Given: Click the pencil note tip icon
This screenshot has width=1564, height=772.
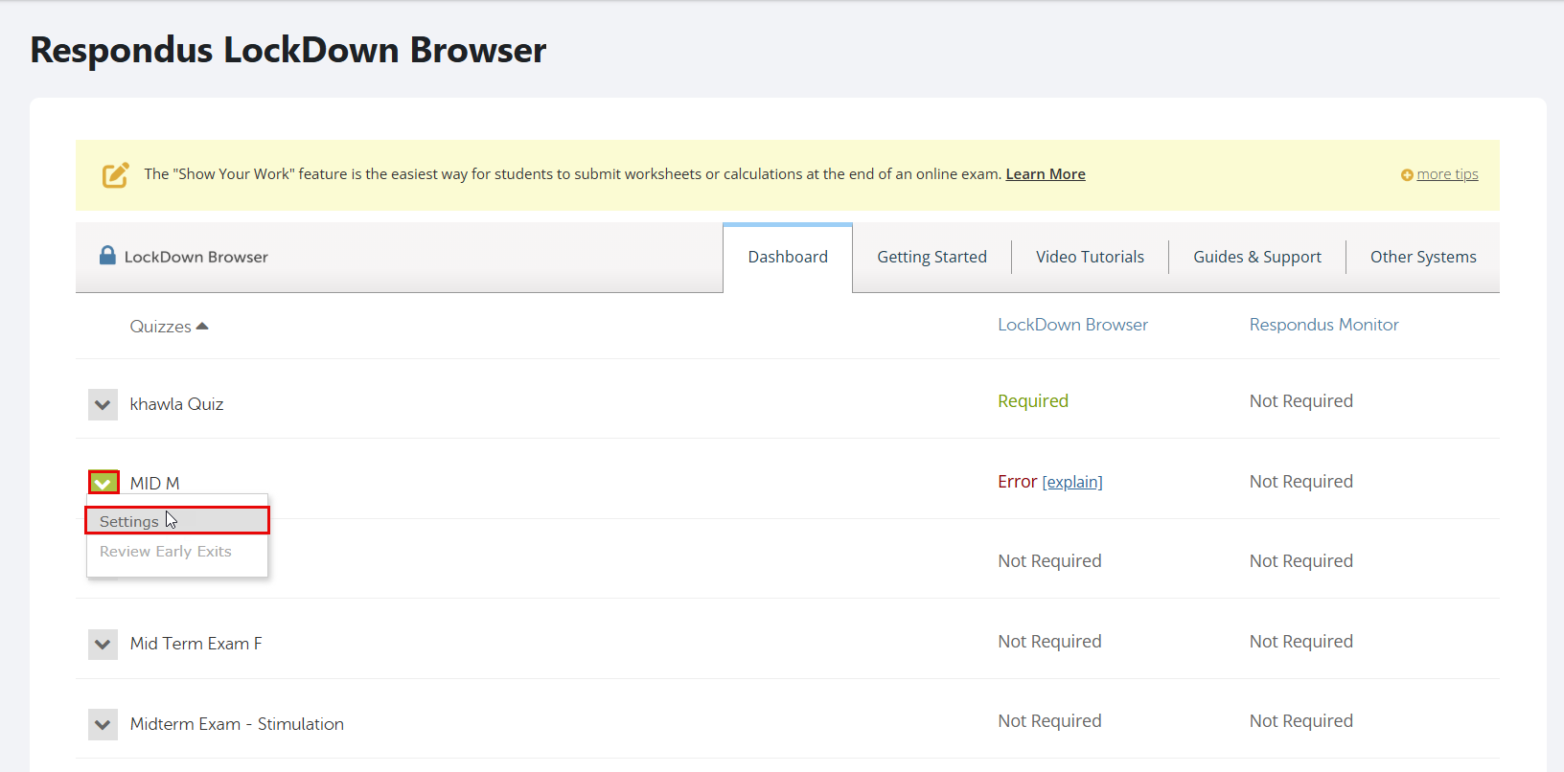Looking at the screenshot, I should point(116,174).
